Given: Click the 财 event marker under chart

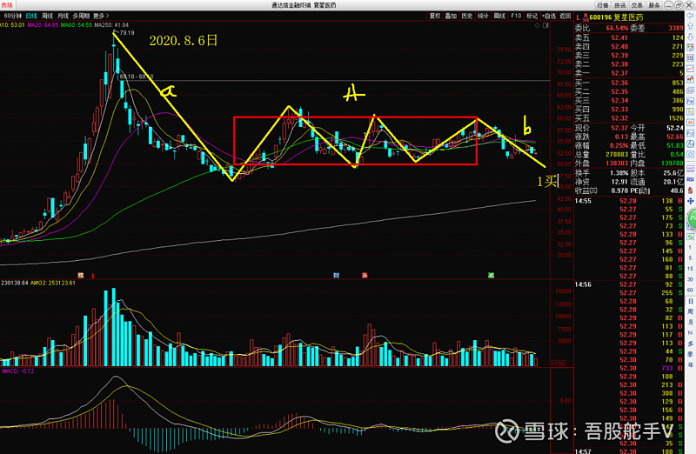Looking at the screenshot, I should (x=336, y=276).
